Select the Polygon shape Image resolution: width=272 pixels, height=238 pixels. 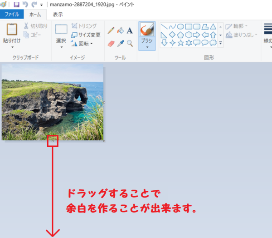(x=205, y=27)
